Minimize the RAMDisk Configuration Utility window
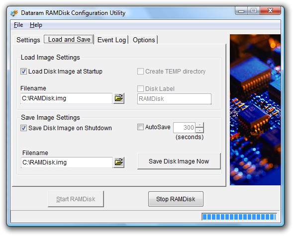Viewport: 293px width, 236px height. 241,11
